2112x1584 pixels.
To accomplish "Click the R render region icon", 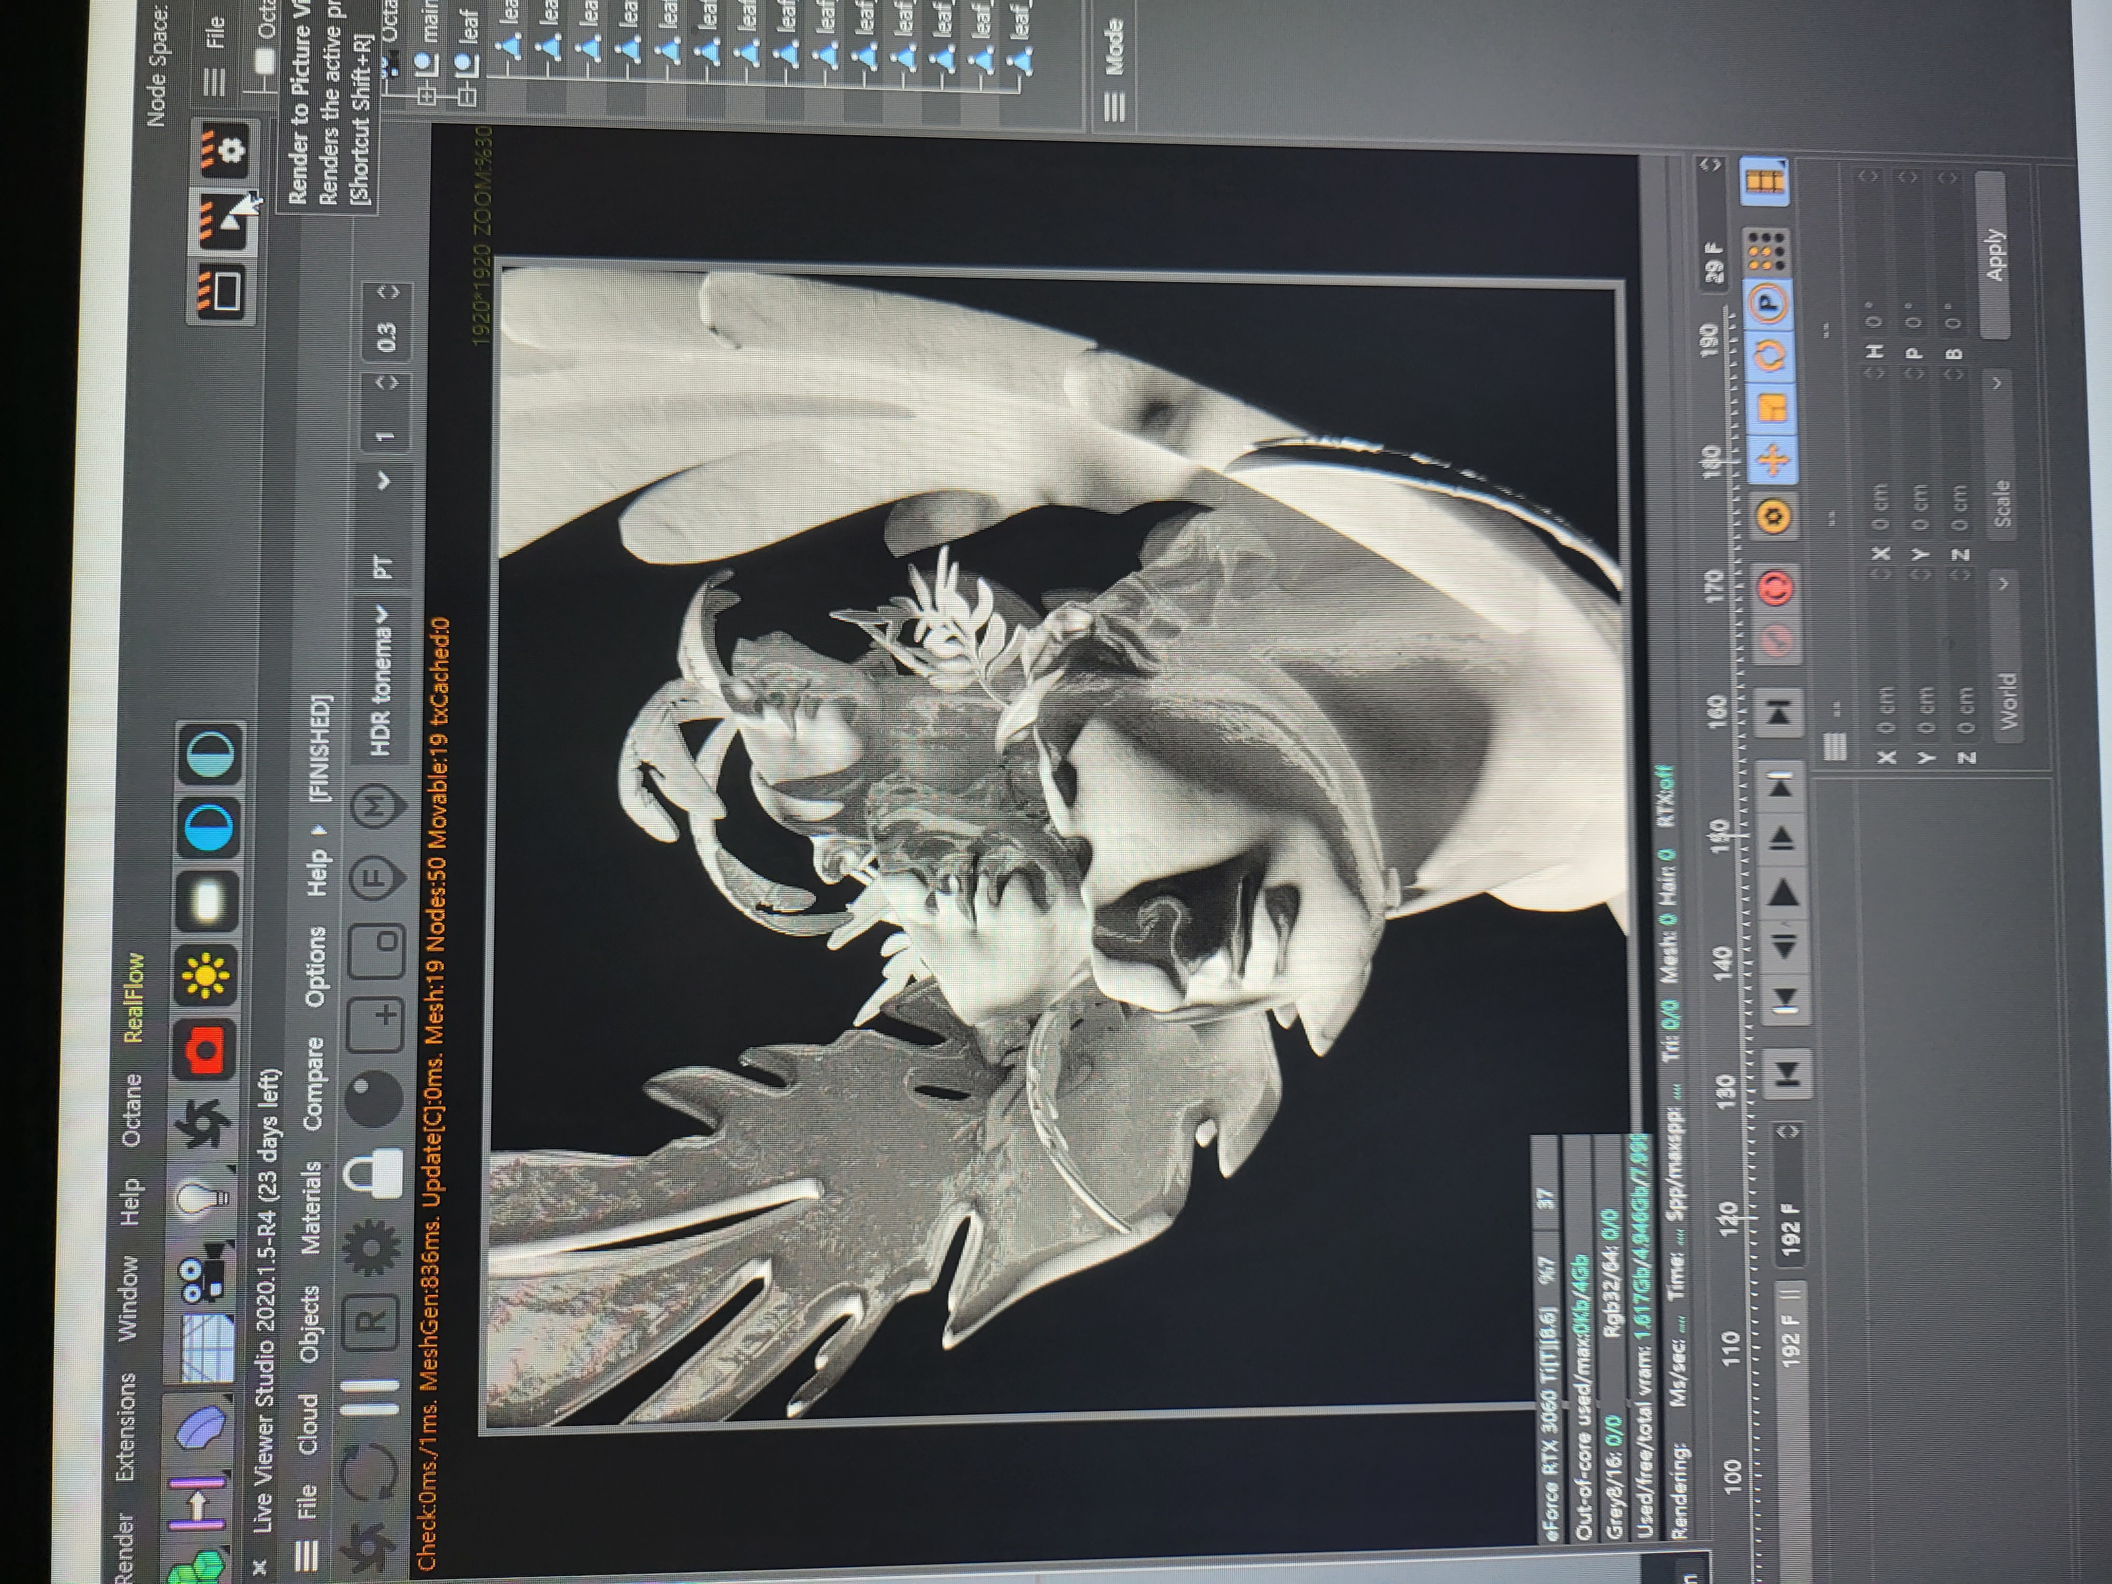I will 371,1323.
